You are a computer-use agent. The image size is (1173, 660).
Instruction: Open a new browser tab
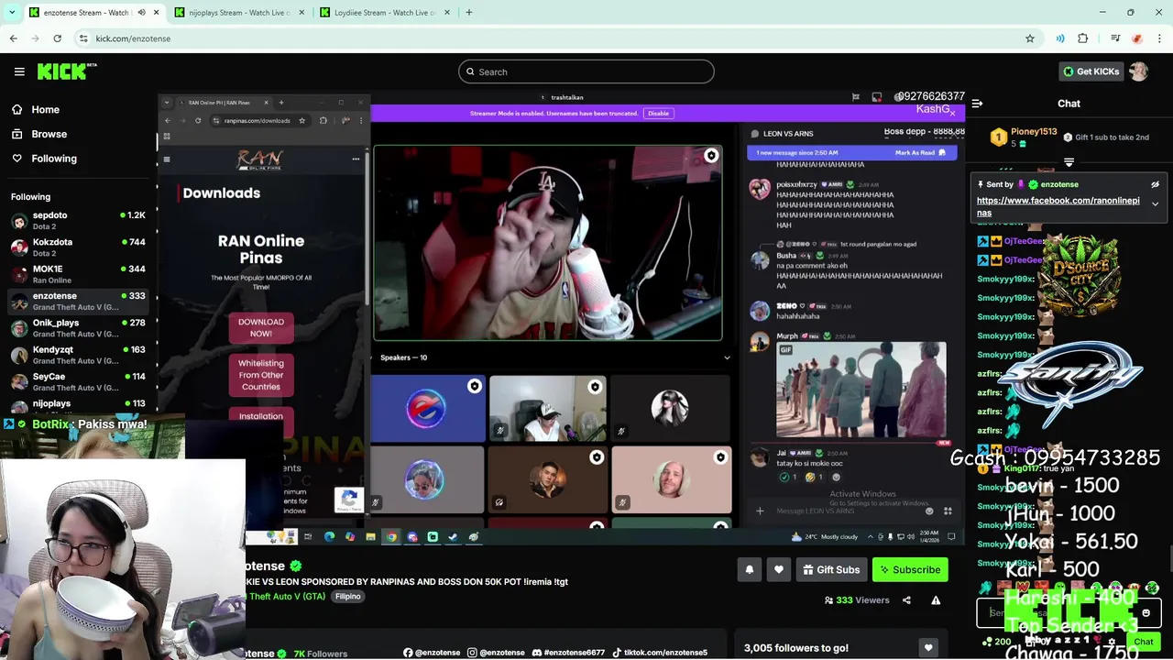coord(468,13)
